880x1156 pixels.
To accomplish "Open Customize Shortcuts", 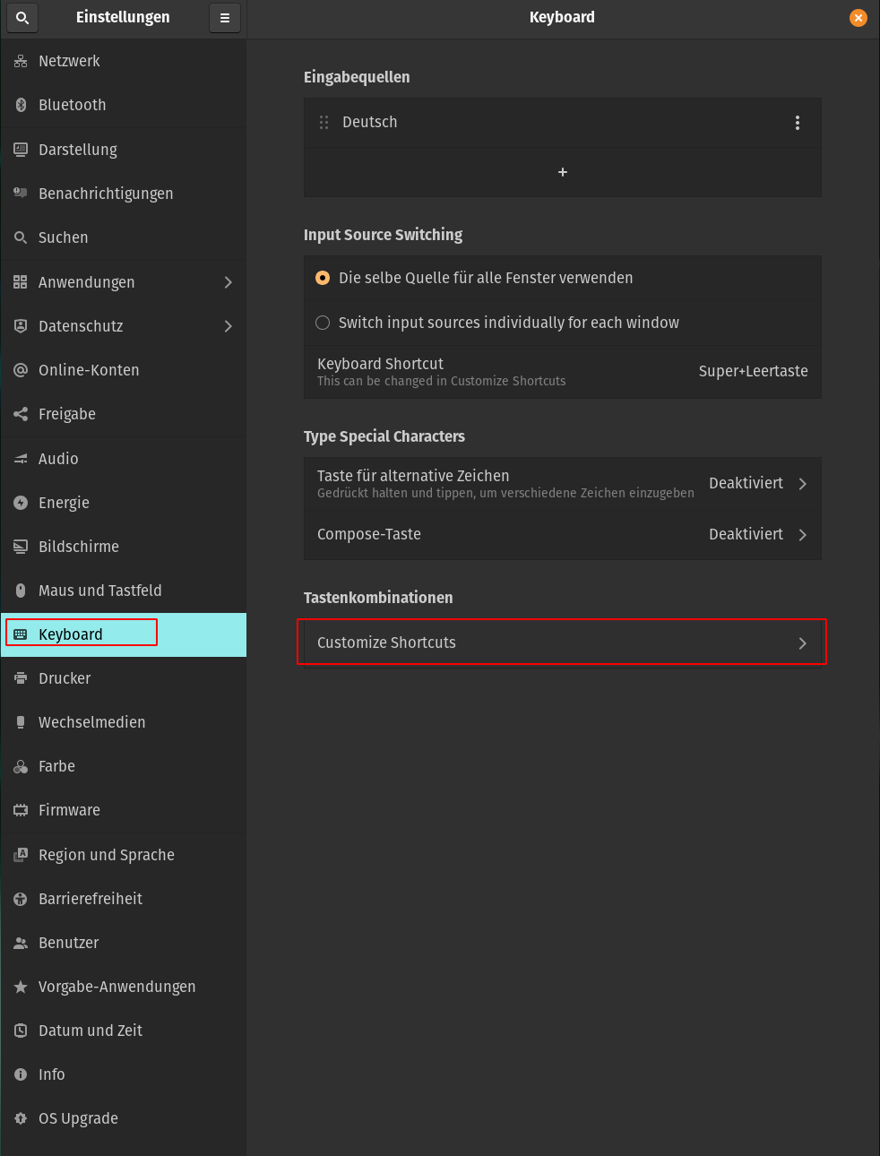I will coord(562,643).
